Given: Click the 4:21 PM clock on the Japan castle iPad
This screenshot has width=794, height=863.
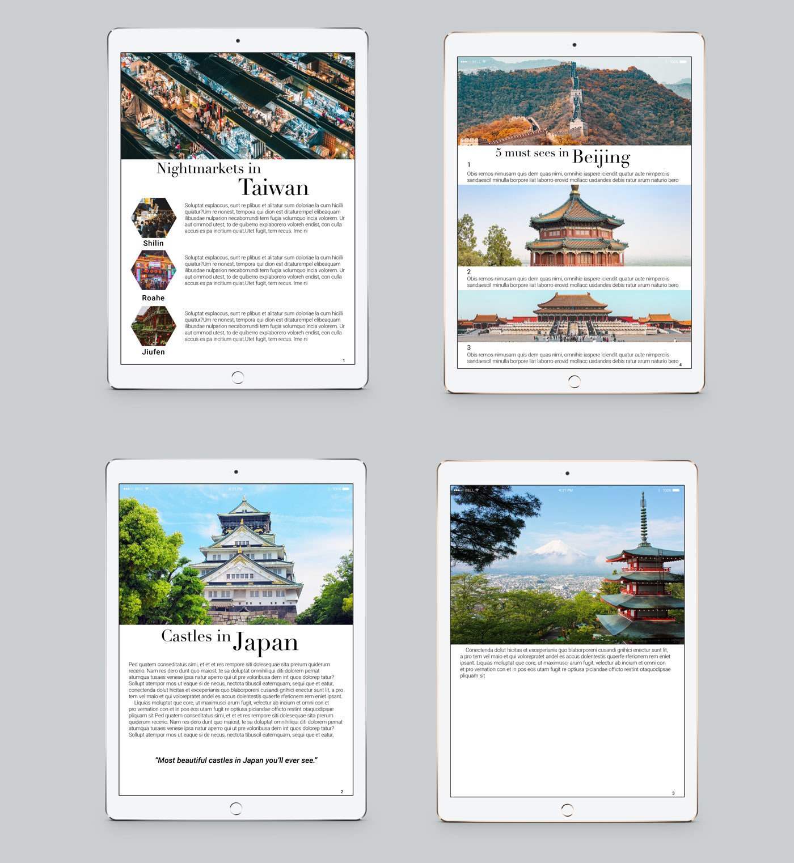Looking at the screenshot, I should tap(235, 488).
